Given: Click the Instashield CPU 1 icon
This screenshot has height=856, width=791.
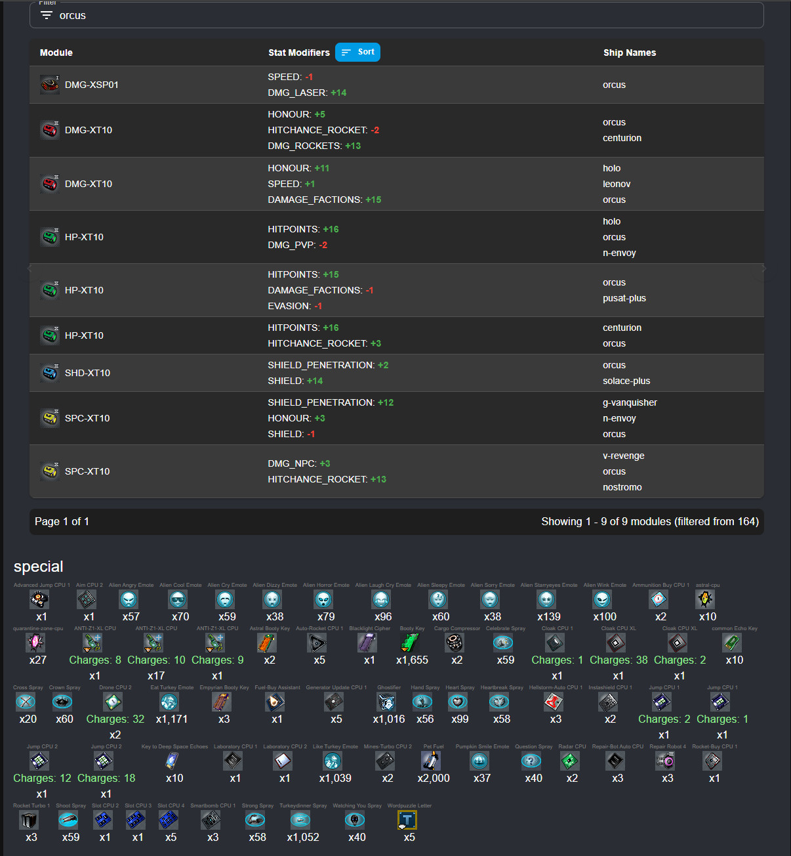Looking at the screenshot, I should coord(608,702).
